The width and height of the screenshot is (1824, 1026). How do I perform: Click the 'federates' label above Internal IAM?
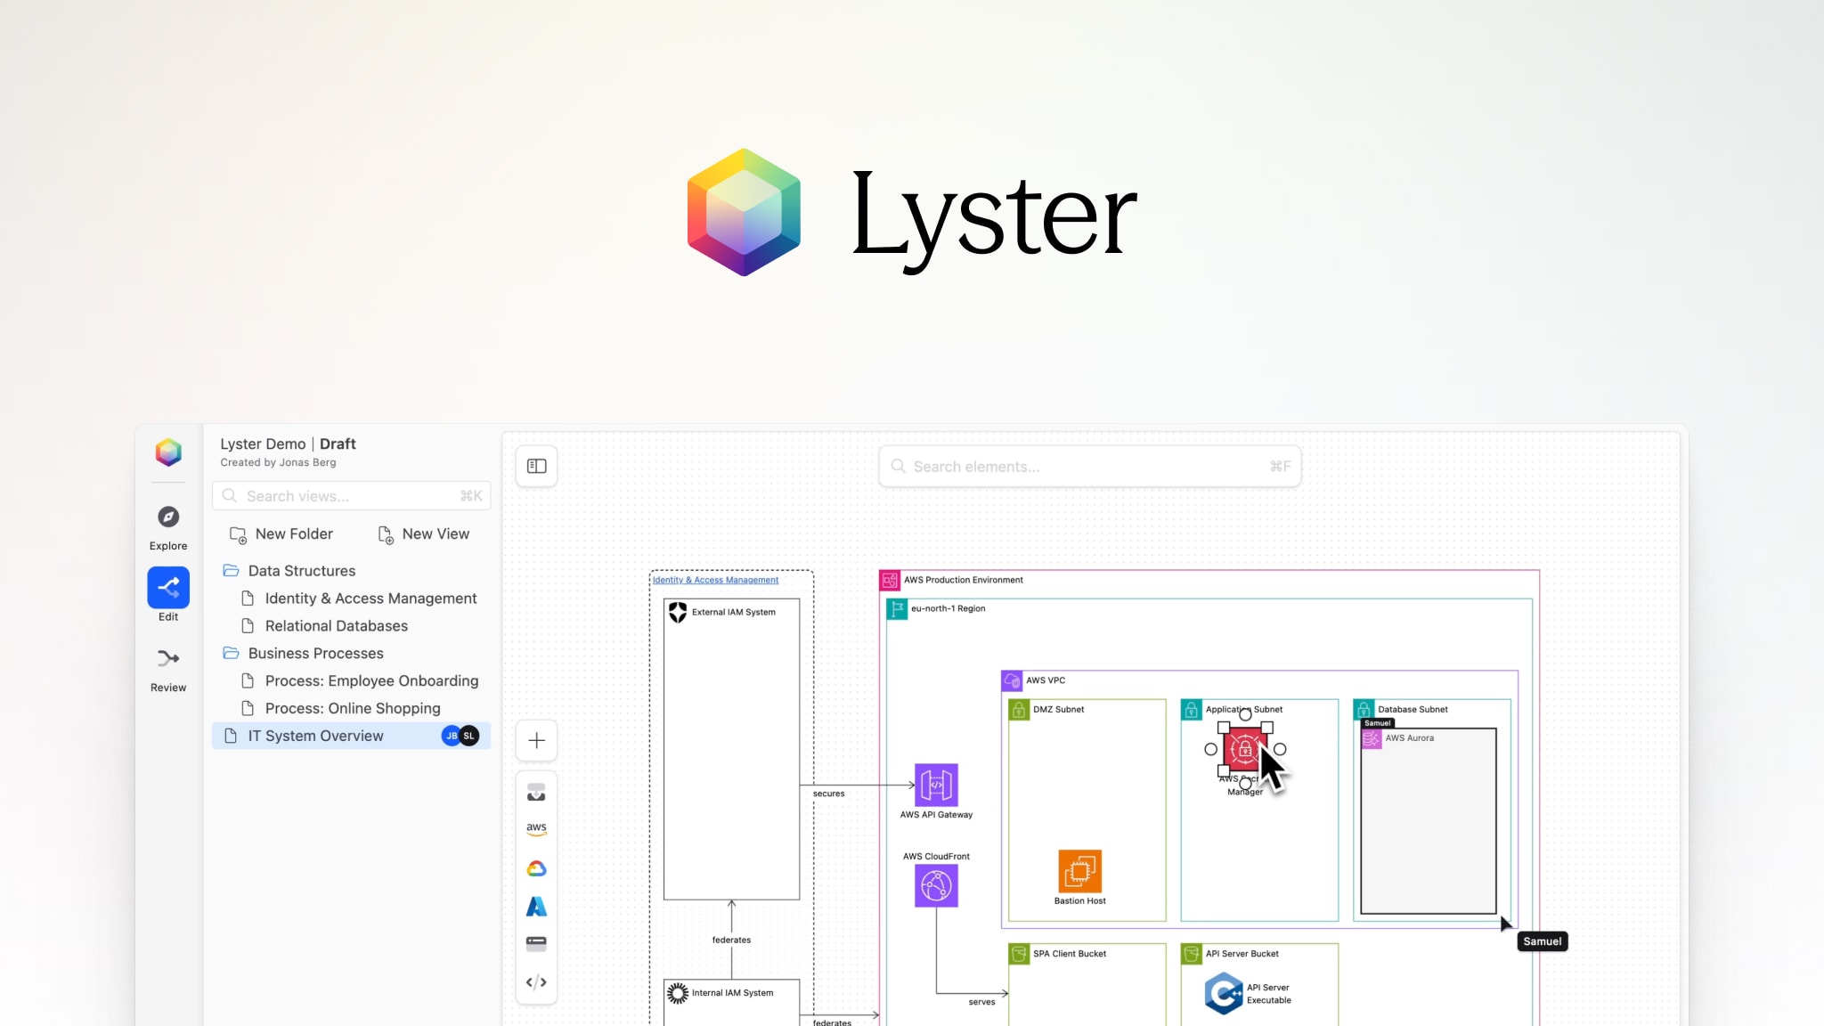[731, 940]
